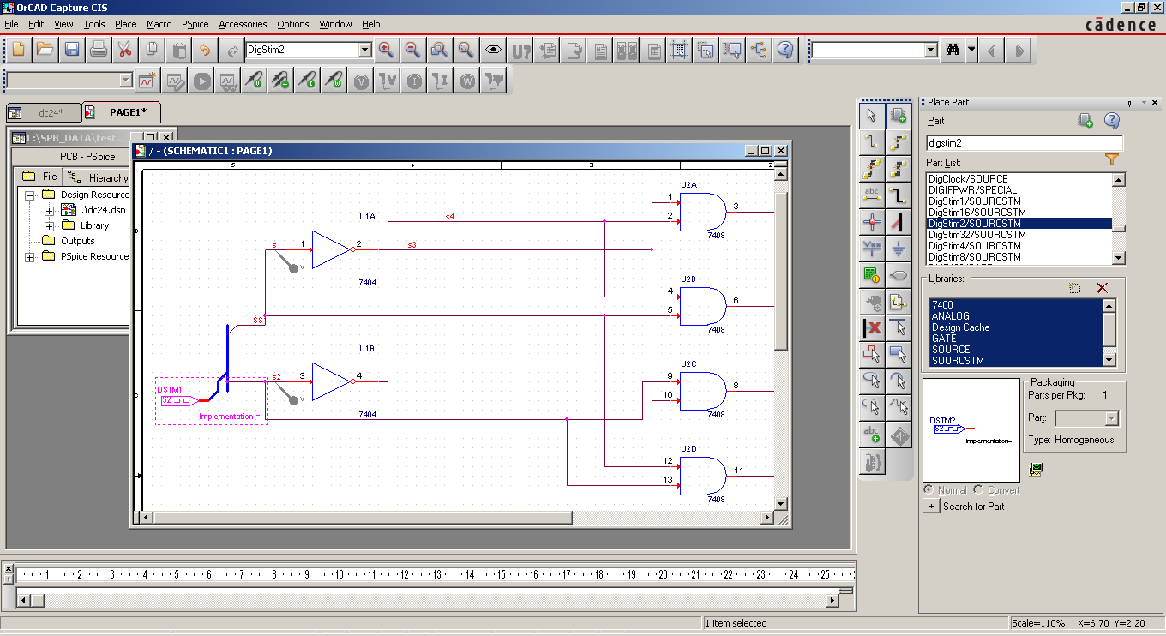Open the Place menu
Screen dimensions: 1166x636
pos(125,24)
